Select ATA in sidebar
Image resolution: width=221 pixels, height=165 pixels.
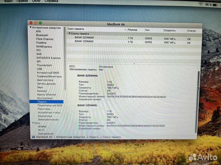pos(38,31)
